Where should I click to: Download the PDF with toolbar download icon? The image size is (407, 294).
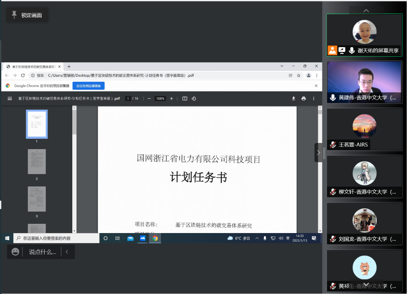click(x=293, y=99)
